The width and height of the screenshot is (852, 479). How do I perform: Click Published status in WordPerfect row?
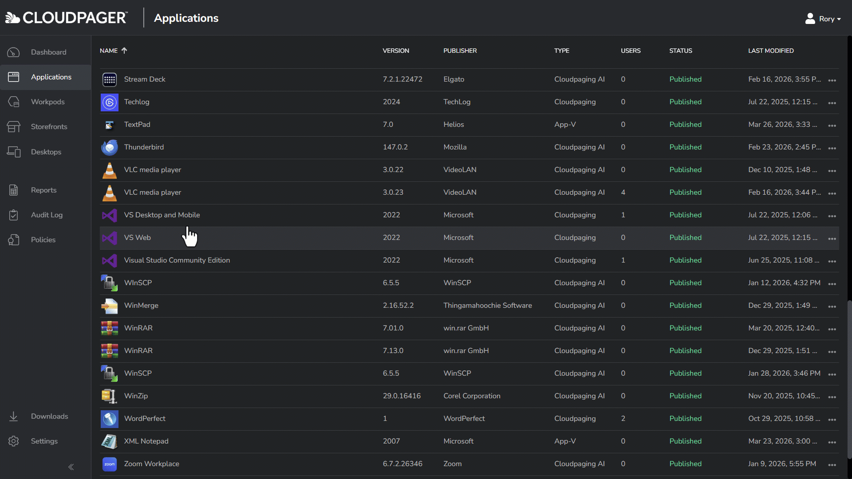(685, 419)
